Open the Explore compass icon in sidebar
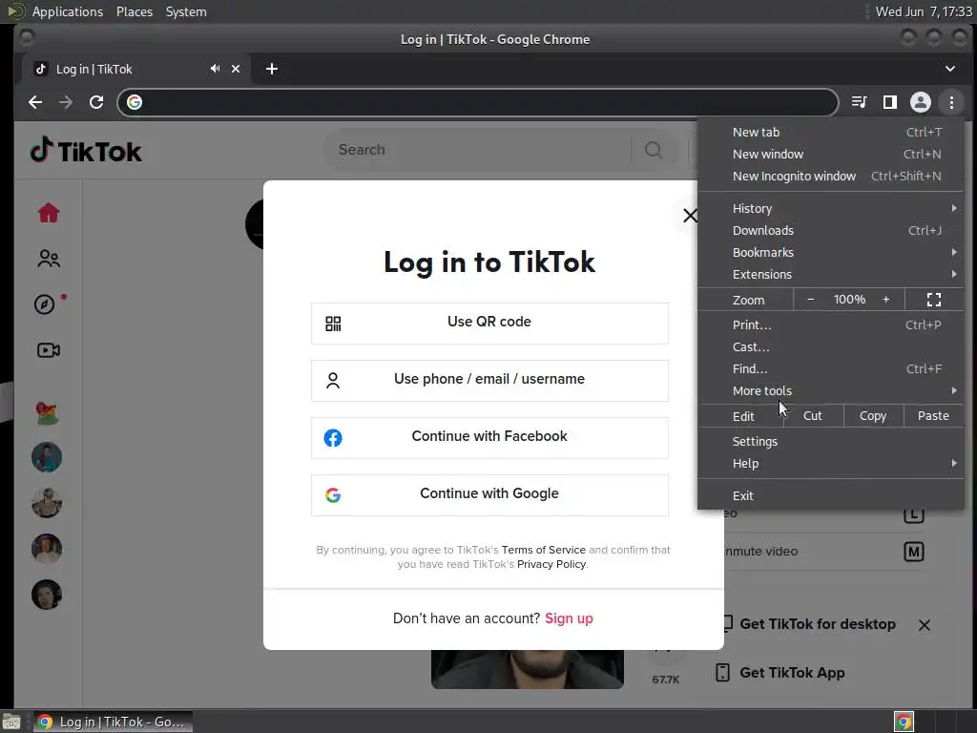 [x=44, y=304]
